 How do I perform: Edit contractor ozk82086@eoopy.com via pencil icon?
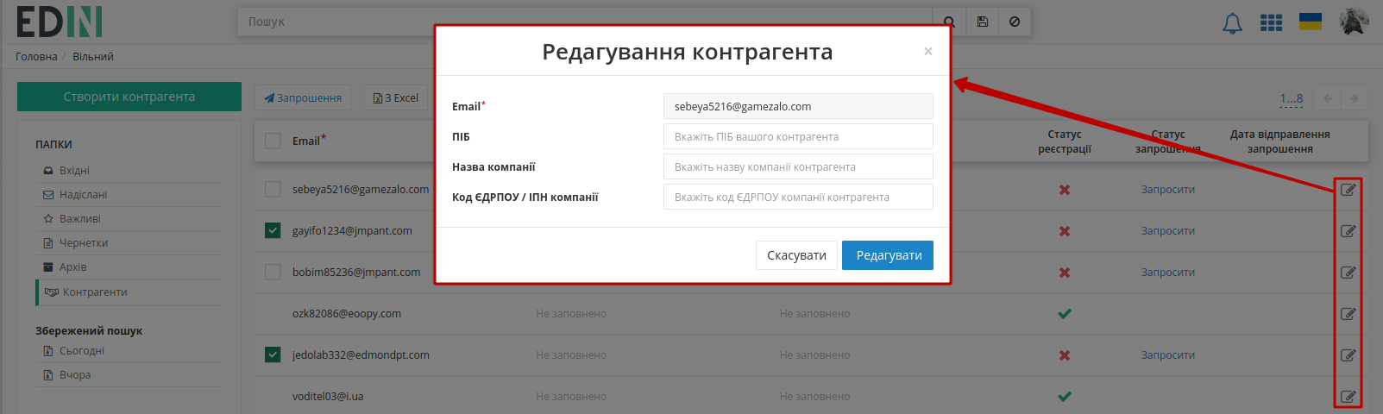(1348, 314)
